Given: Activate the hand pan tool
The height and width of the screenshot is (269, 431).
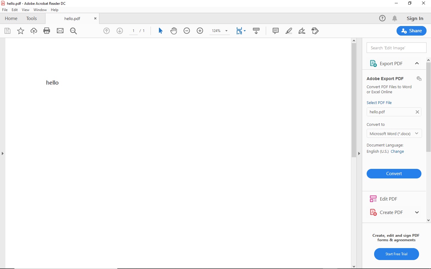Looking at the screenshot, I should (174, 31).
